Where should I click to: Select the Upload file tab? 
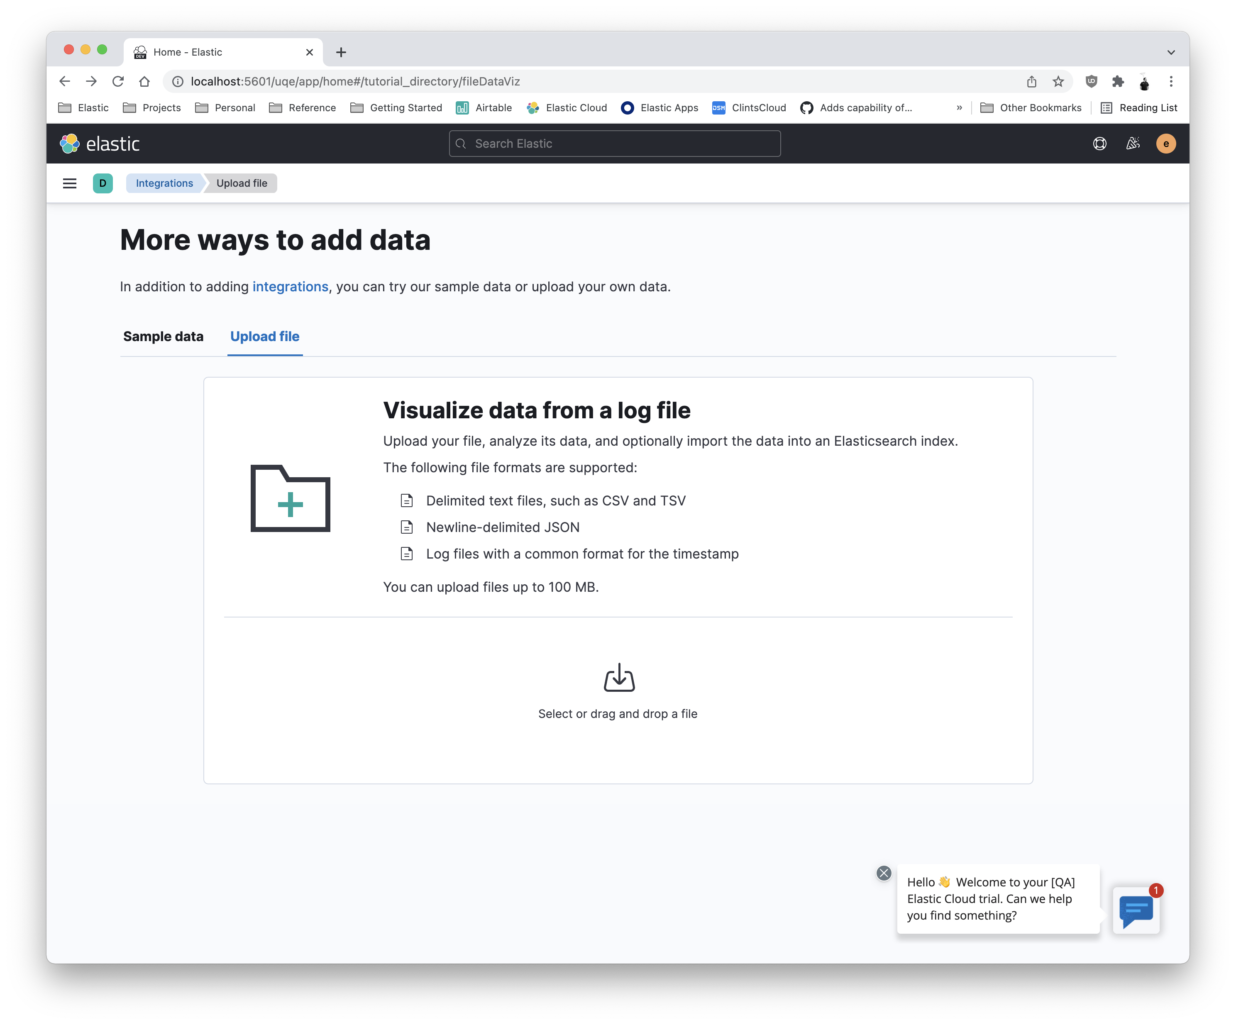click(x=265, y=337)
